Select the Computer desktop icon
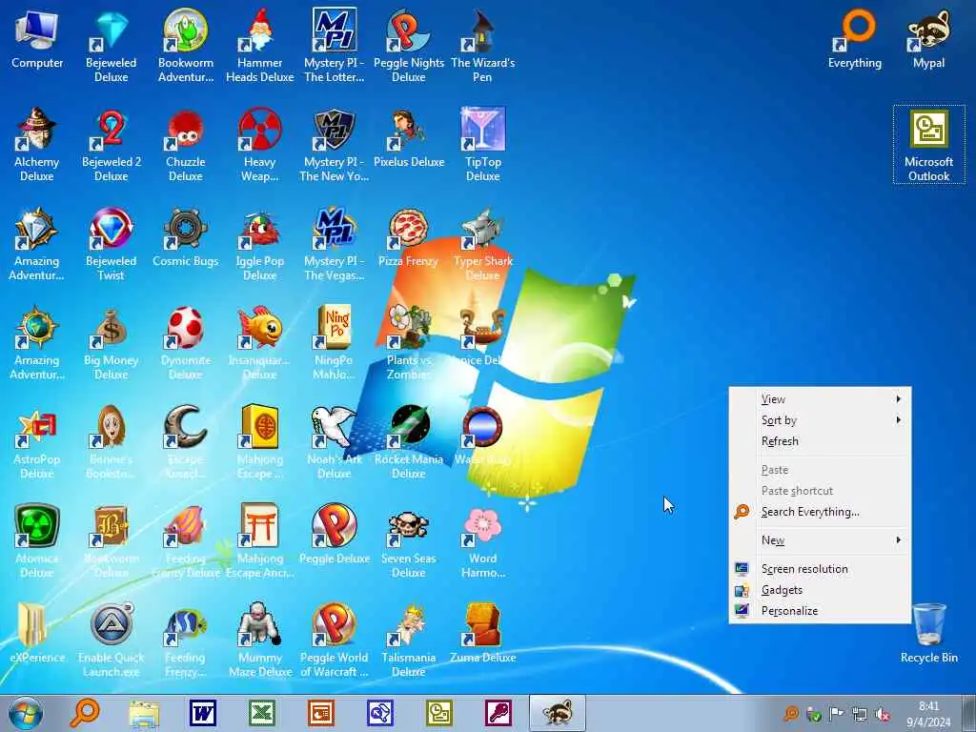976x732 pixels. coord(37,39)
